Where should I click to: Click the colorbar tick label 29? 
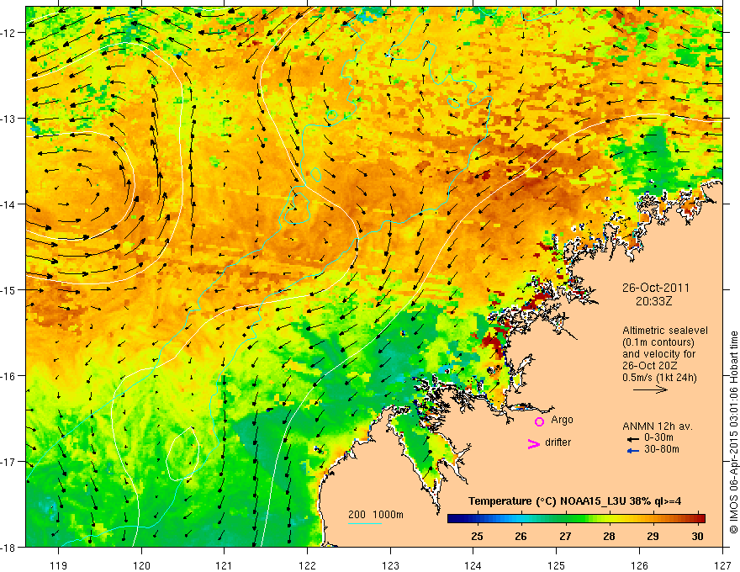click(x=653, y=536)
